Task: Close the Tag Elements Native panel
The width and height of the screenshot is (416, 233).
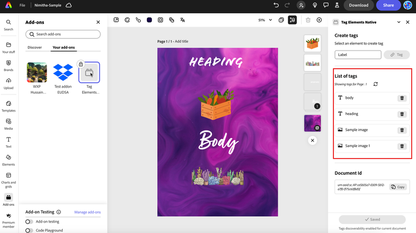Action: pyautogui.click(x=408, y=22)
